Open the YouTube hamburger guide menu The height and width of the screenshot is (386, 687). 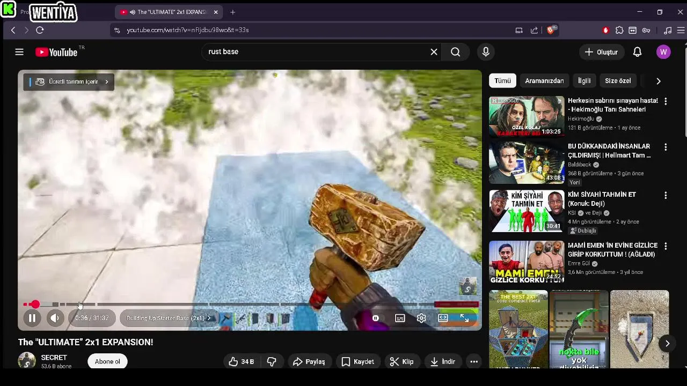(x=19, y=52)
